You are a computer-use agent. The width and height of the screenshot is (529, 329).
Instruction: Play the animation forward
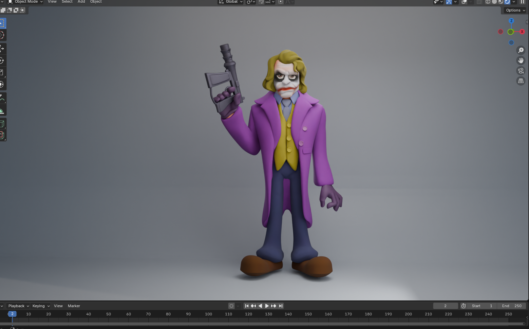coord(267,306)
